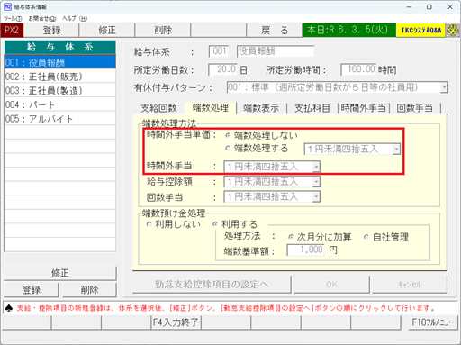The image size is (461, 345).
Task: Click the TKCシステムQ&A button
Action: click(x=420, y=31)
